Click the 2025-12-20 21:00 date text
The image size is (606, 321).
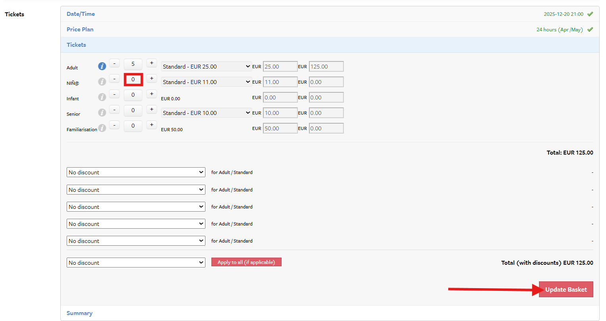(x=564, y=14)
